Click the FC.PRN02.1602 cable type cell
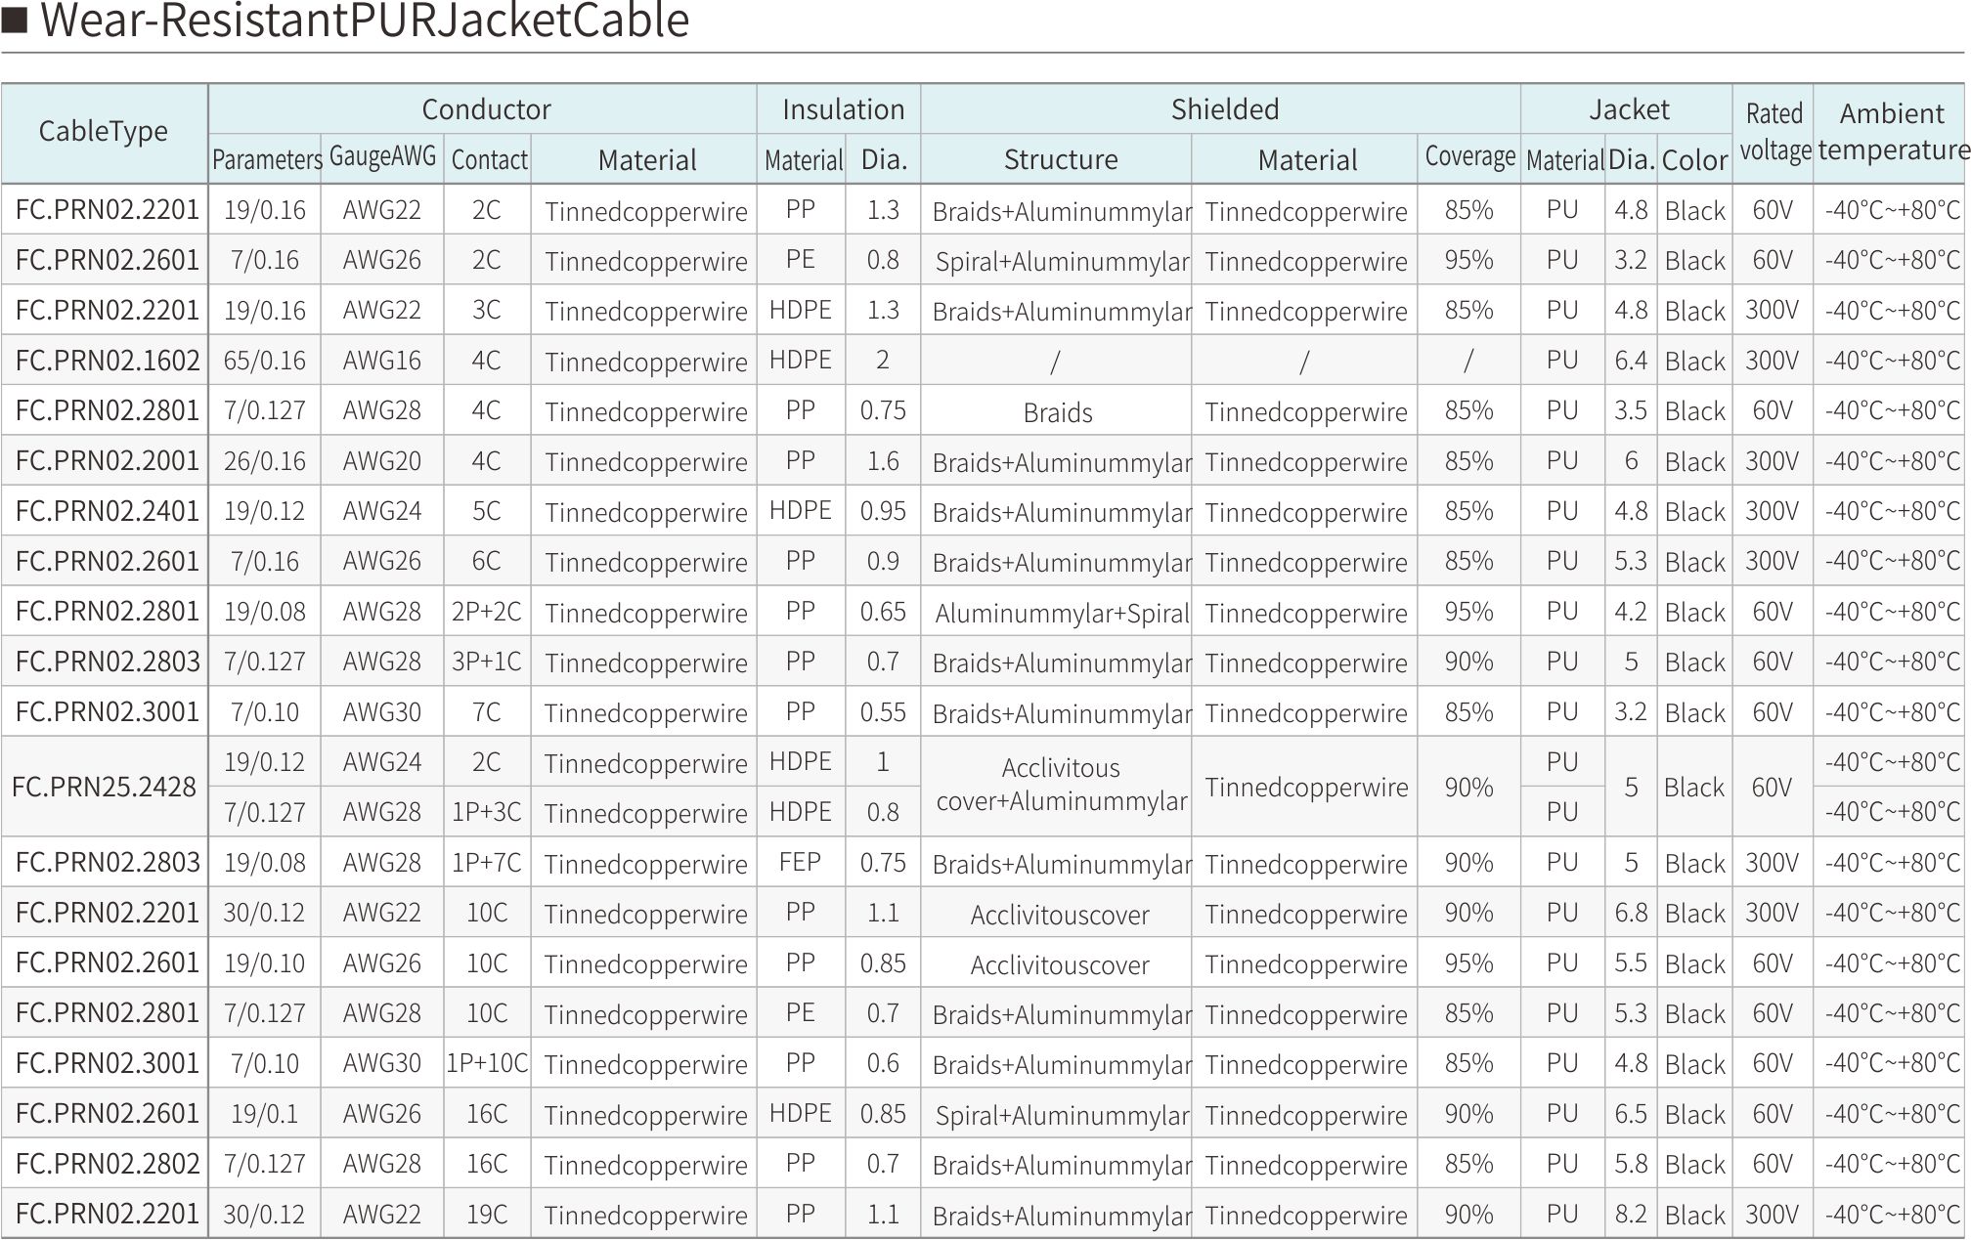 point(108,361)
